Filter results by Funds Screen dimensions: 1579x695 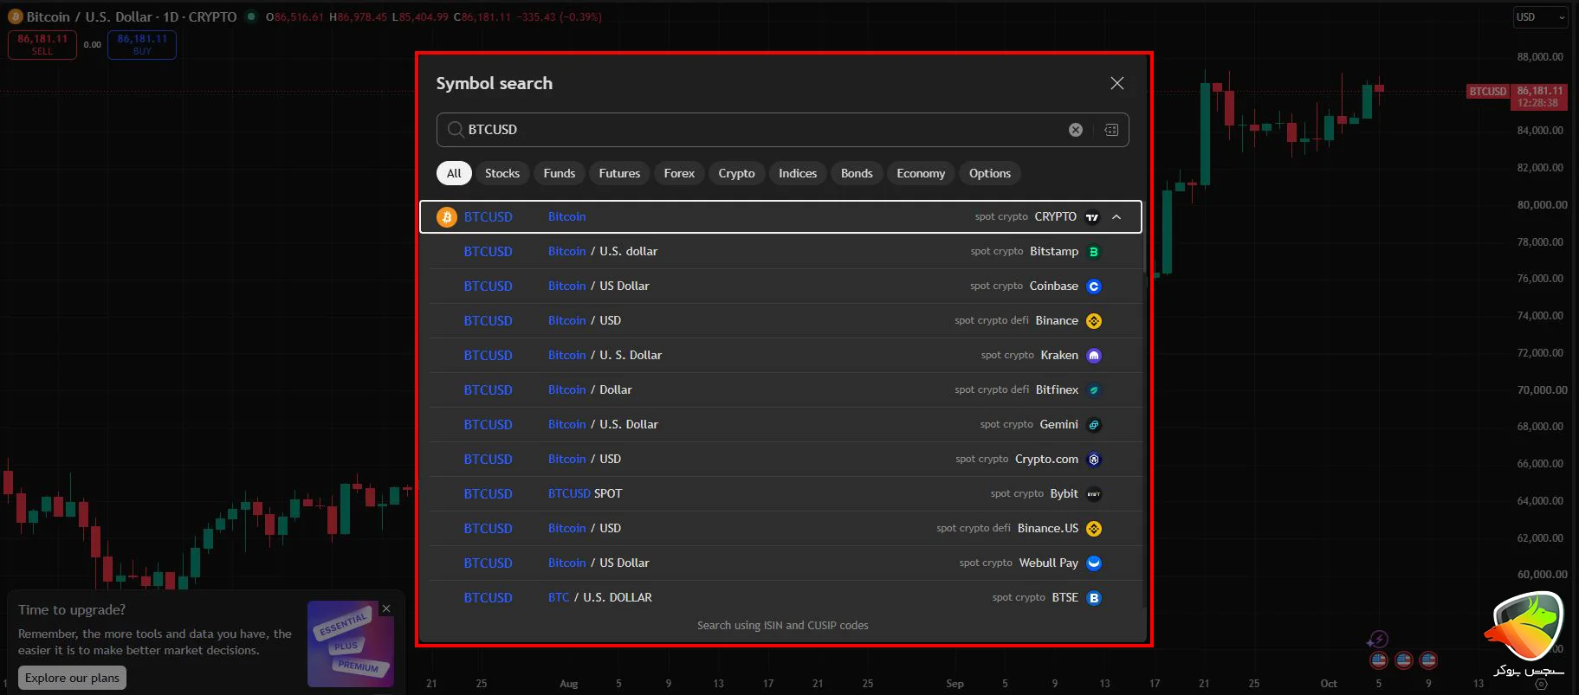[x=560, y=173]
